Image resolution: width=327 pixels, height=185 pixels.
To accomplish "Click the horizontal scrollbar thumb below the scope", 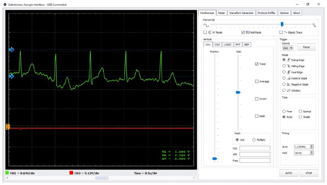I will 102,178.
